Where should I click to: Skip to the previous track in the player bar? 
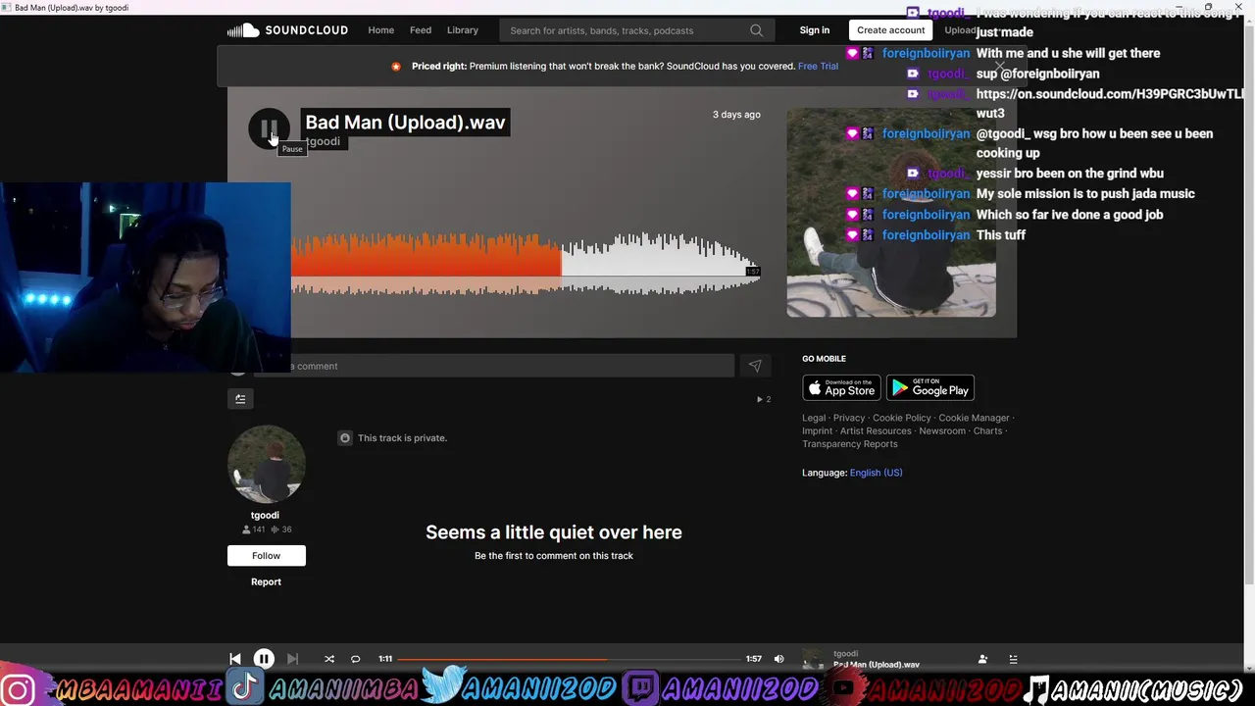tap(235, 659)
